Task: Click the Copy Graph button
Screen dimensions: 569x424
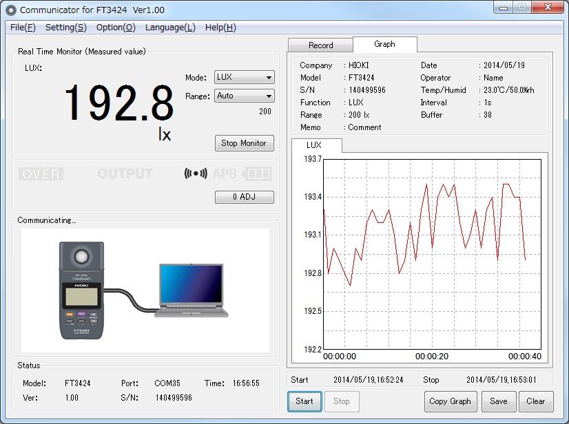Action: (x=451, y=401)
